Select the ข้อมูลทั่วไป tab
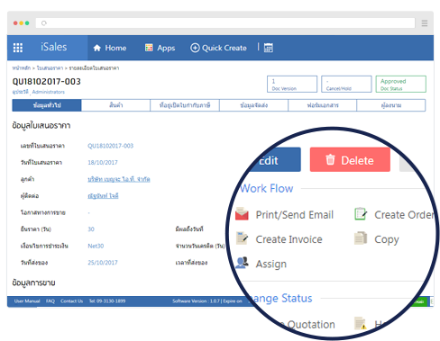 pos(47,105)
